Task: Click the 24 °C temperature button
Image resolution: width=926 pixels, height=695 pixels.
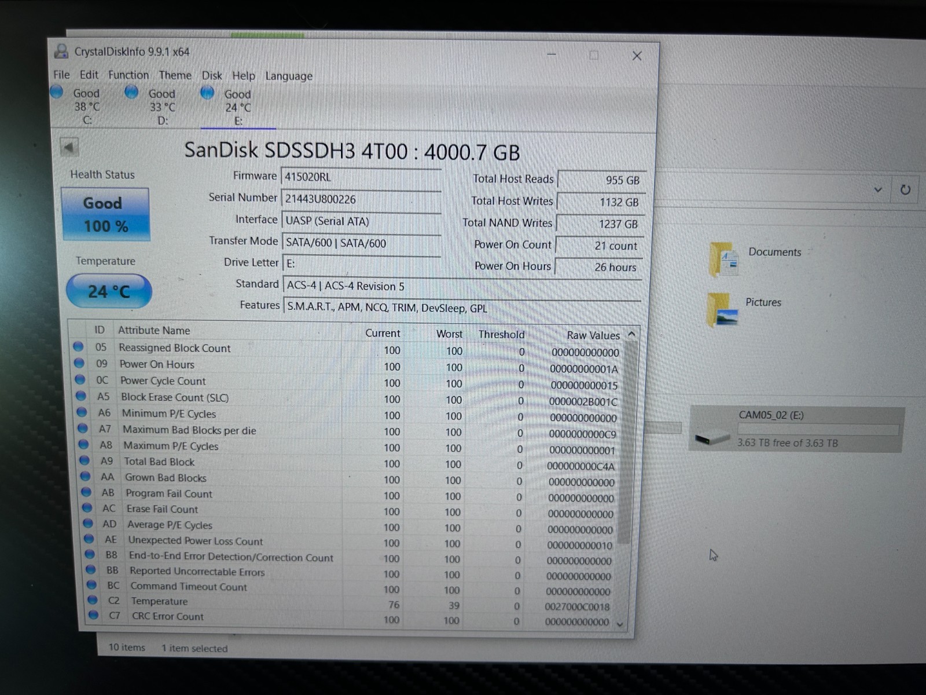Action: (x=109, y=291)
